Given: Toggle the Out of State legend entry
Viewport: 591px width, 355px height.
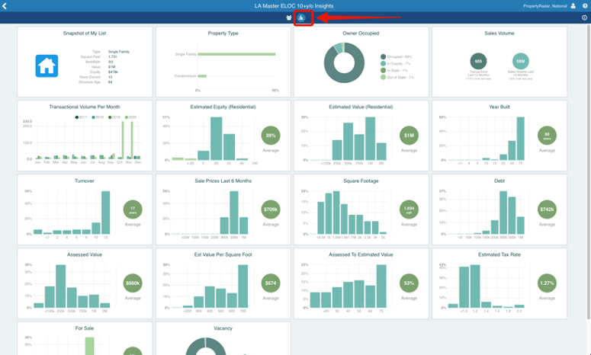Looking at the screenshot, I should 397,77.
